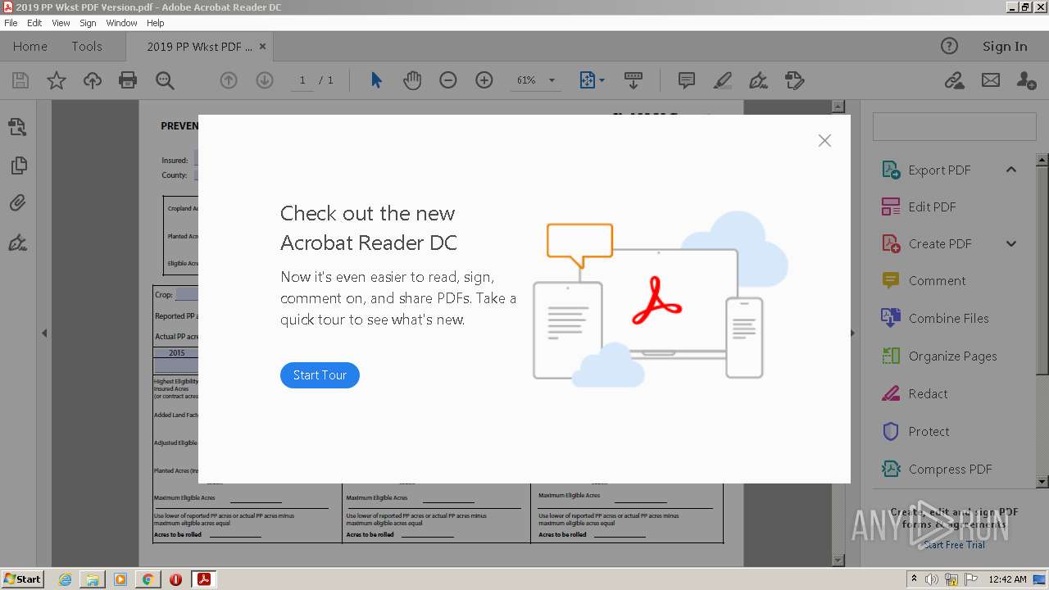Click the upload to cloud icon
Screen dimensions: 1049x590
[x=93, y=80]
